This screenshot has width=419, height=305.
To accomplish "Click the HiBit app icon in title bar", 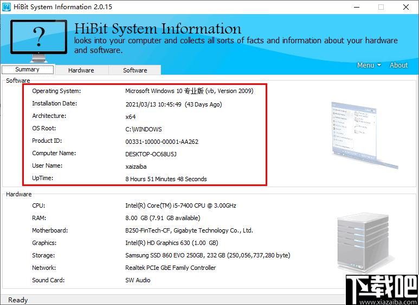I will [x=6, y=7].
